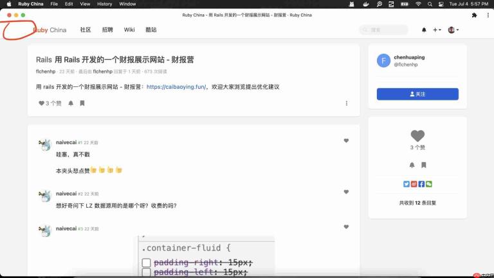
Task: Open the History menu
Action: [105, 4]
